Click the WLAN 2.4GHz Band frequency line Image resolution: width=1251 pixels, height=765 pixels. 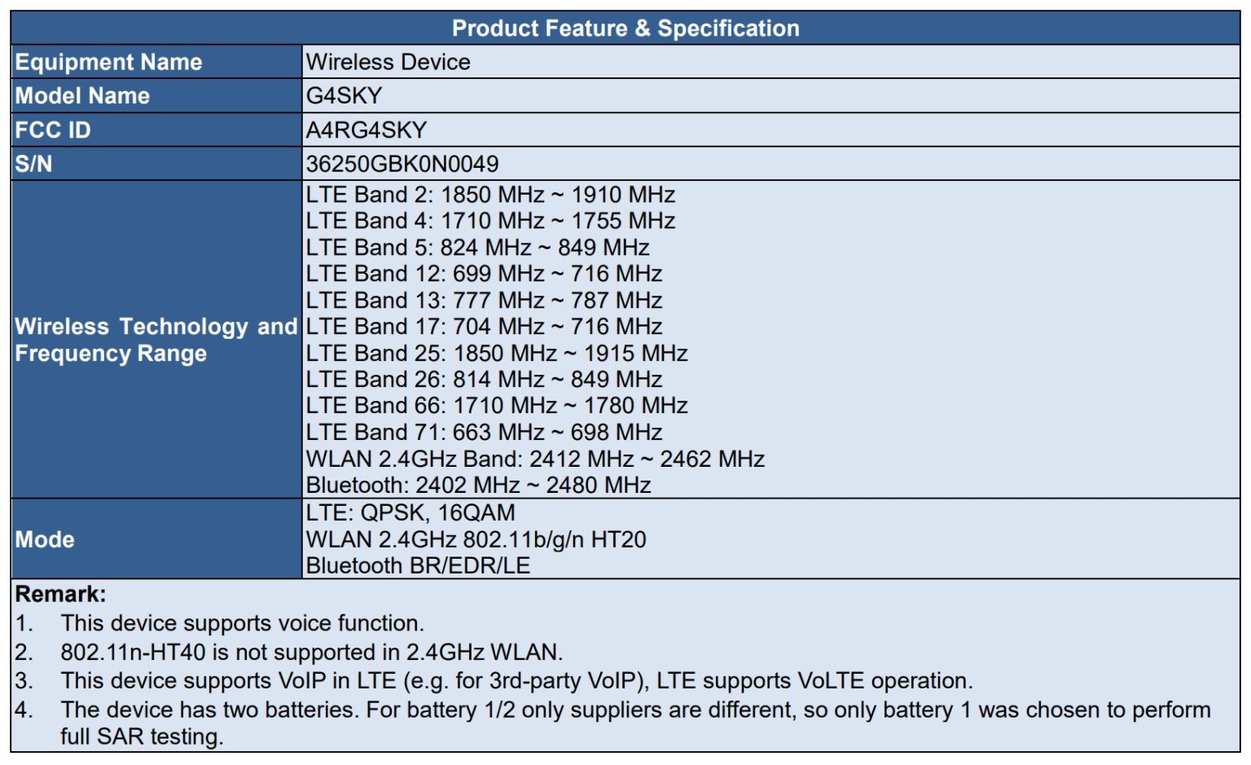pos(535,459)
